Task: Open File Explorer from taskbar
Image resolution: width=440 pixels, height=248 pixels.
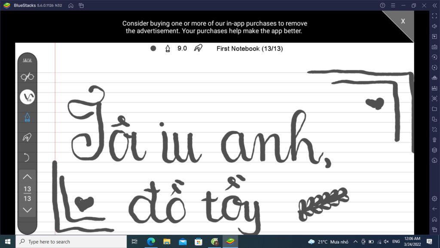Action: [x=167, y=242]
